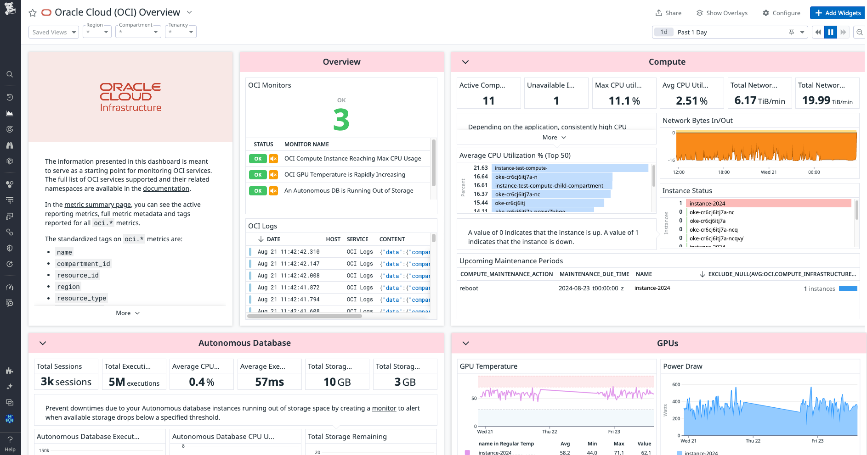Open the Saved Views dropdown
This screenshot has height=455, width=867.
[x=53, y=32]
